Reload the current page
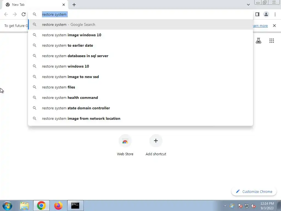This screenshot has width=281, height=211. pyautogui.click(x=24, y=14)
